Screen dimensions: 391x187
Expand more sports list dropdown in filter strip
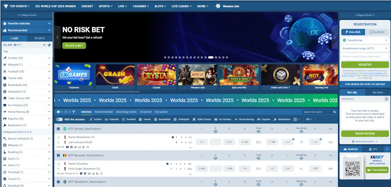(x=296, y=119)
